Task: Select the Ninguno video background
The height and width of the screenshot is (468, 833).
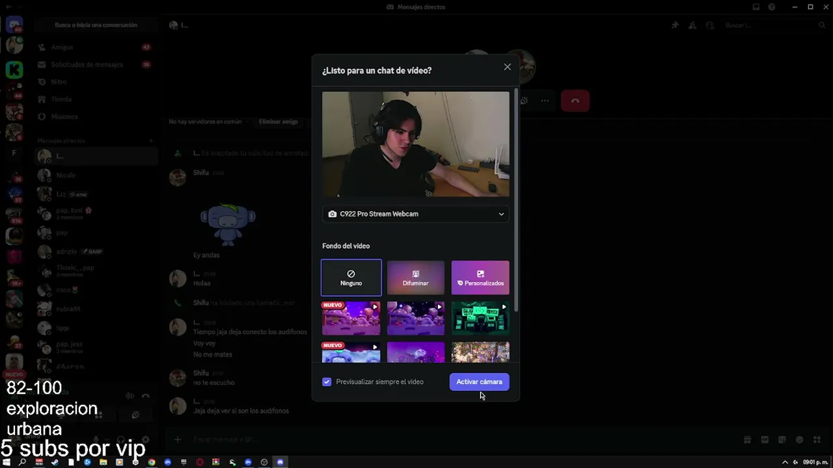Action: click(351, 278)
